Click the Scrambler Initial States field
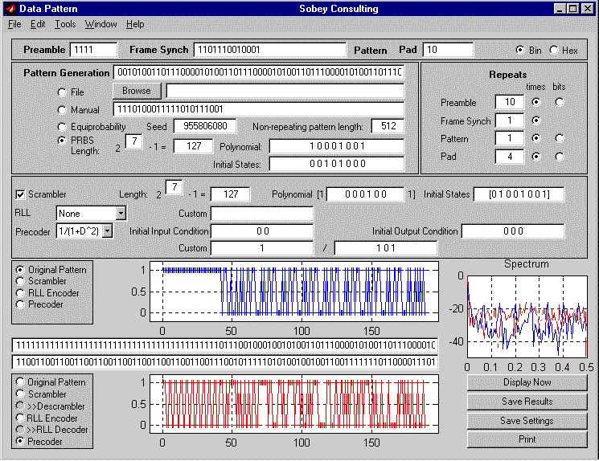 point(519,194)
